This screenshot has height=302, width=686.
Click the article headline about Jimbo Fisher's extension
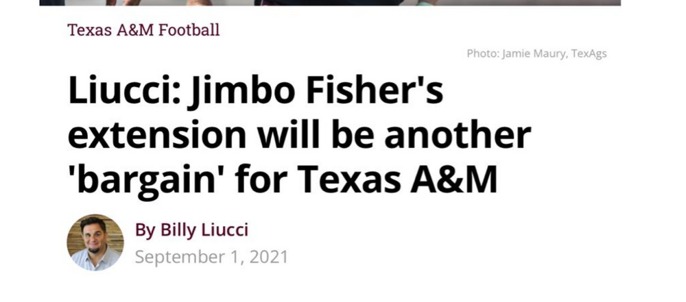(299, 135)
